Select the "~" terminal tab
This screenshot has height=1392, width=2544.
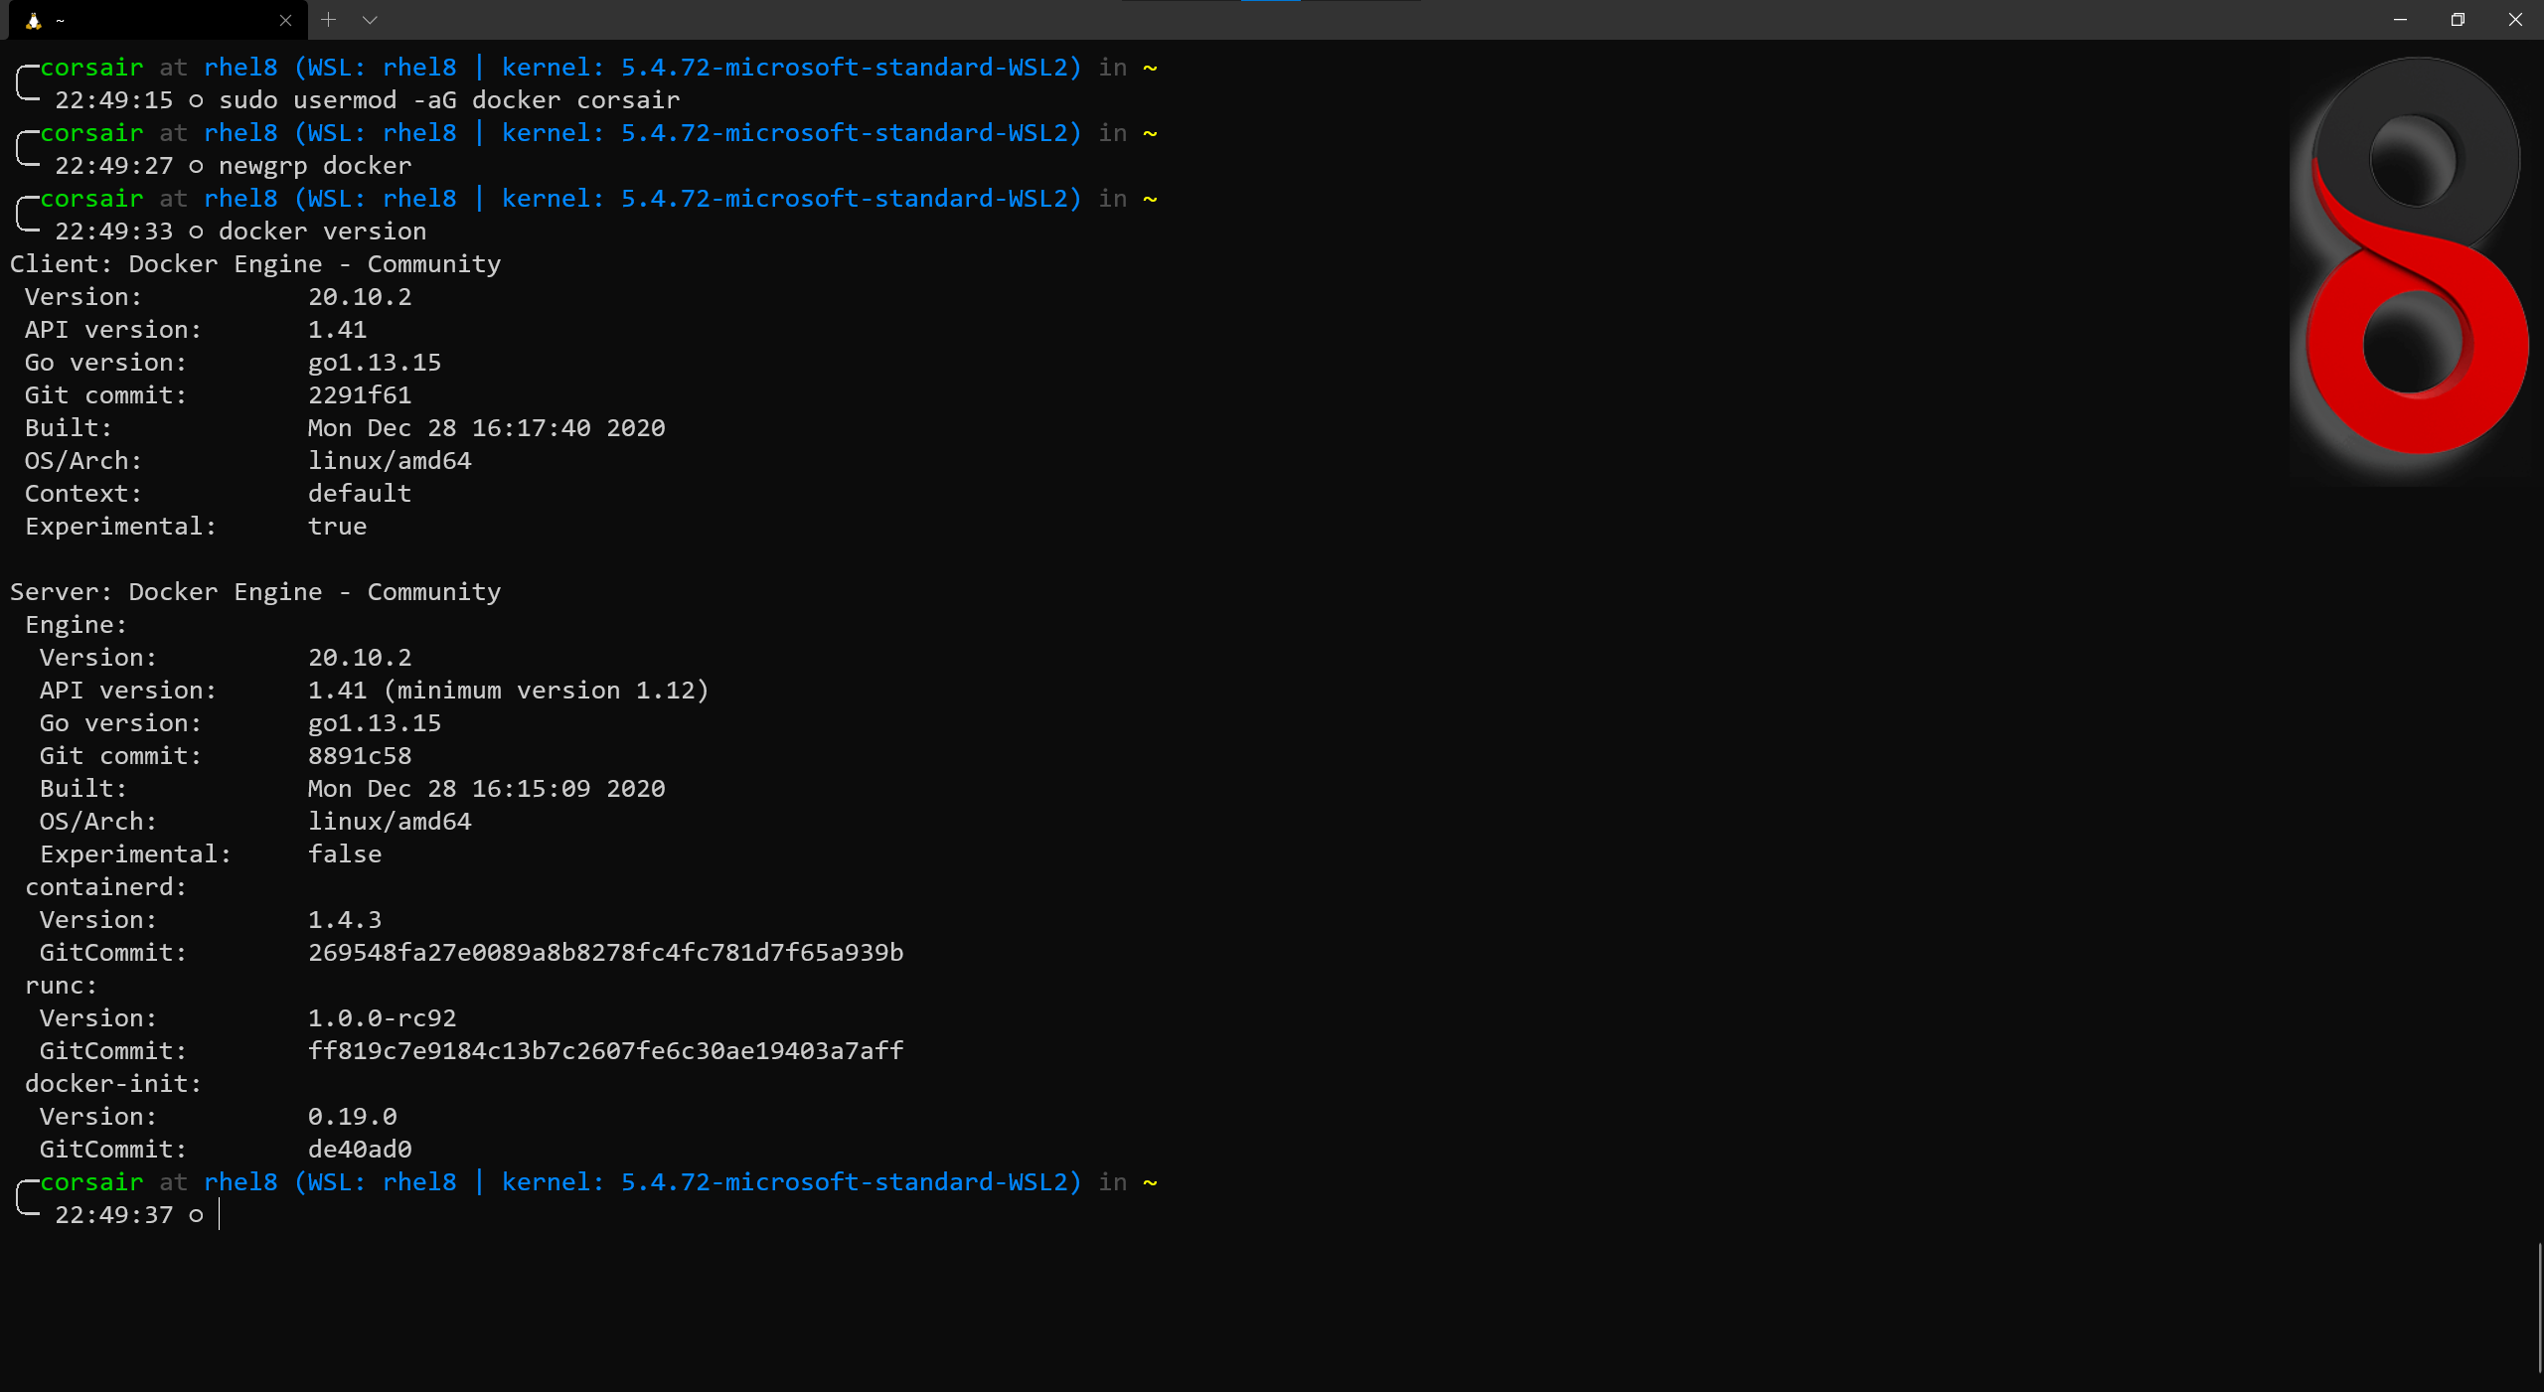coord(149,20)
